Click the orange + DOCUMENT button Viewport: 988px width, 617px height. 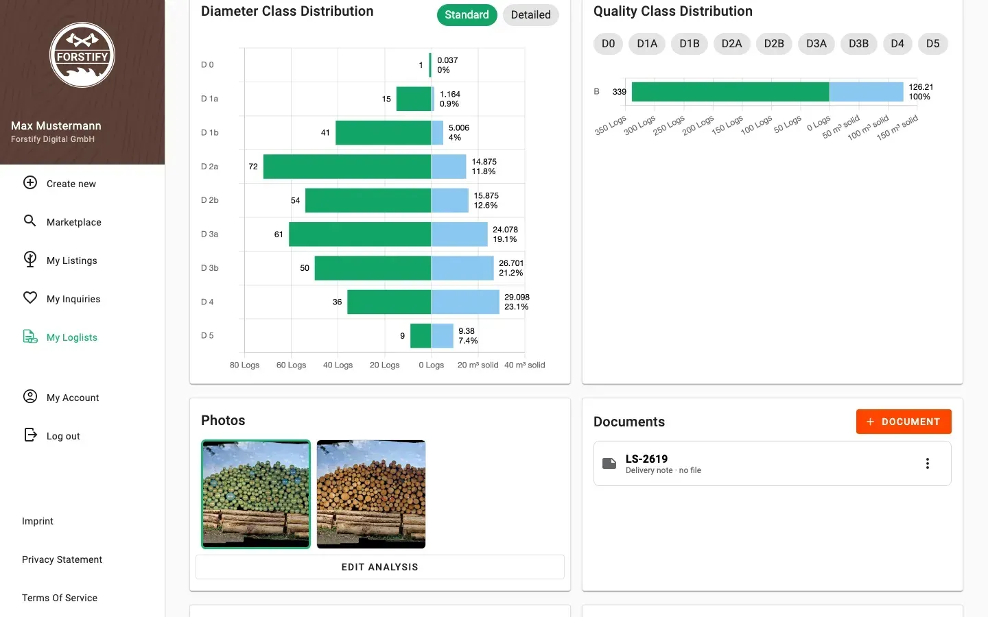point(904,422)
